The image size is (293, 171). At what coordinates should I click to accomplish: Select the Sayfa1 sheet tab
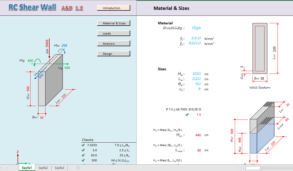click(x=27, y=168)
